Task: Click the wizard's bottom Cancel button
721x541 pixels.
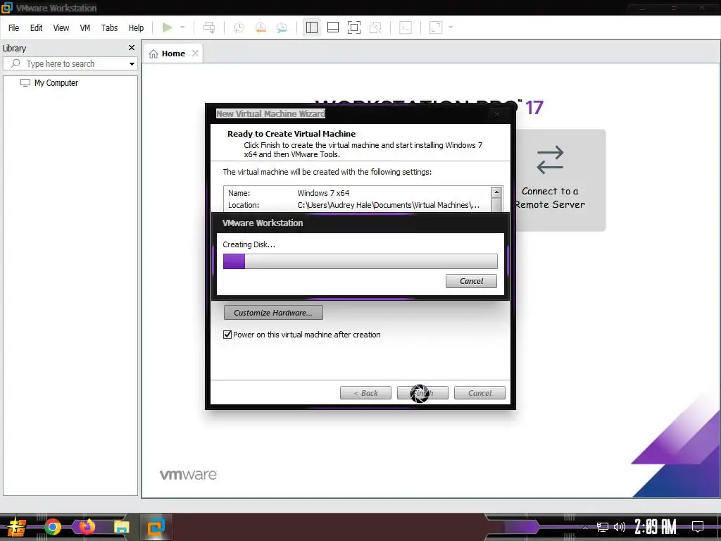Action: [x=479, y=393]
